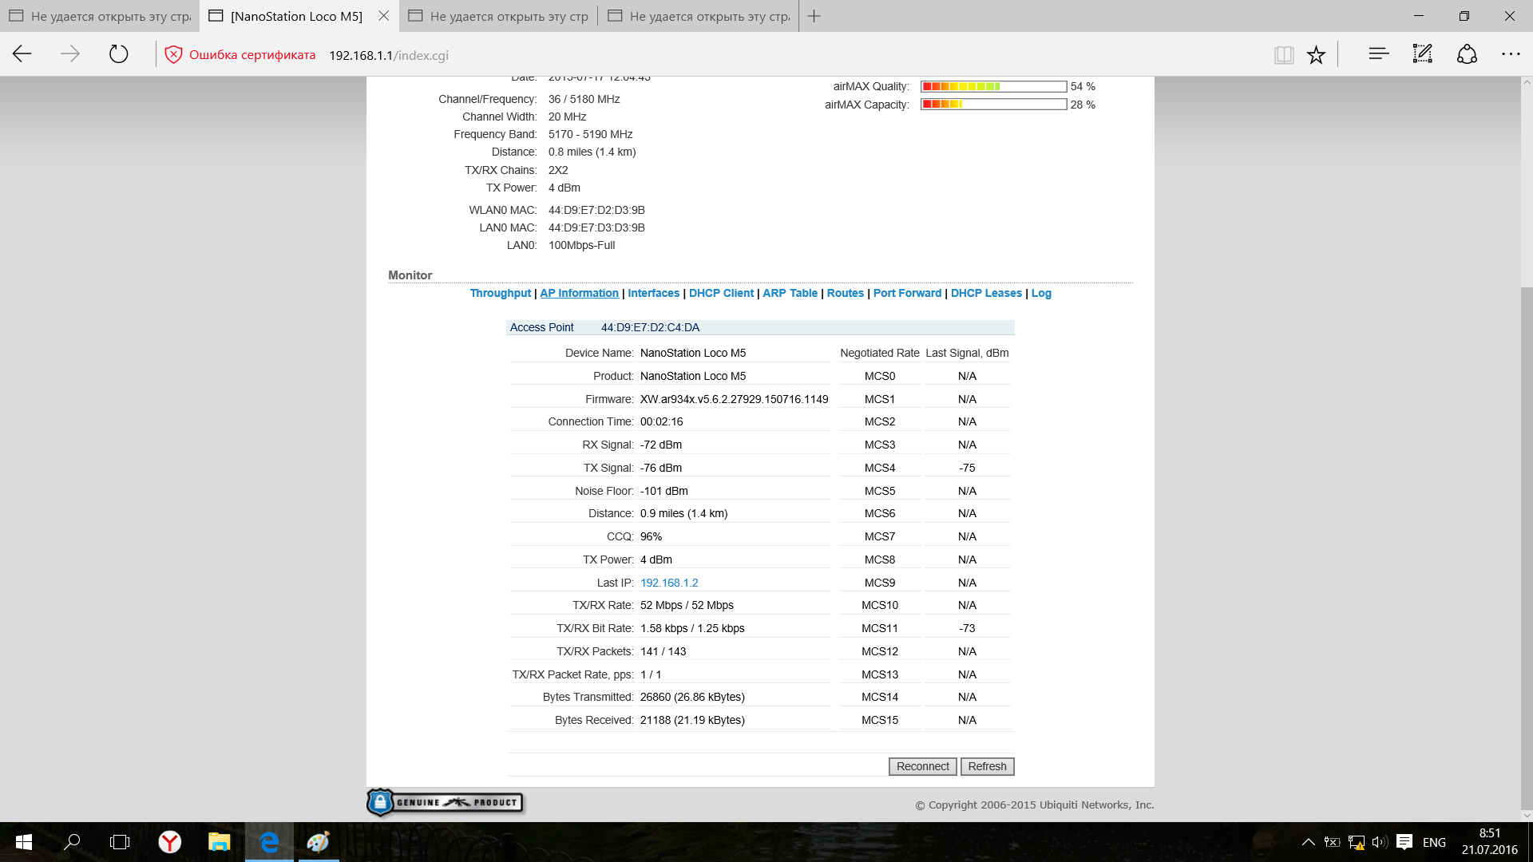Go back with the browser back arrow
The height and width of the screenshot is (862, 1533).
pyautogui.click(x=22, y=54)
